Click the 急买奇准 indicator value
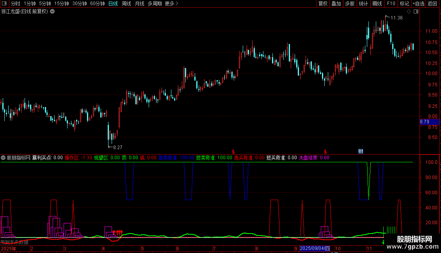This screenshot has height=253, width=441. tap(249, 158)
